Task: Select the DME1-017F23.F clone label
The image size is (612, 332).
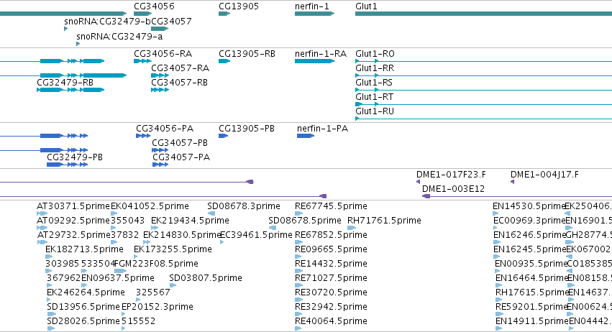Action: 451,175
